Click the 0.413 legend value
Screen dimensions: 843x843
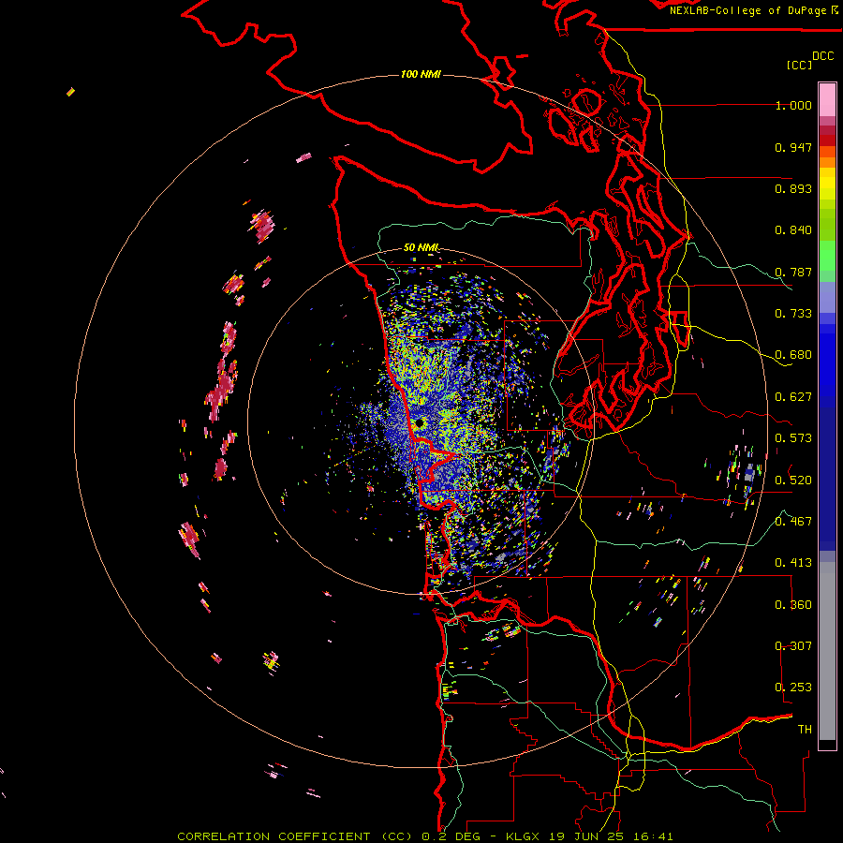pyautogui.click(x=793, y=563)
